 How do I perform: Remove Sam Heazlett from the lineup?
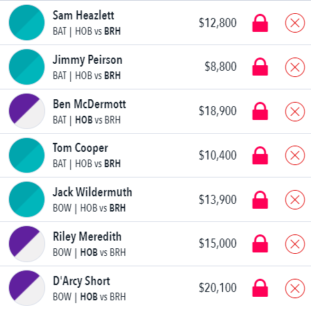click(x=295, y=23)
